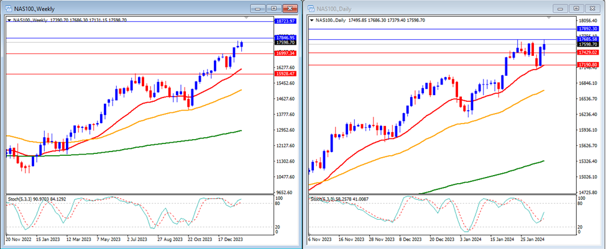Screen dimensions: 606x249
Task: Maximize the NAS100 Weekly chart window
Action: pos(274,8)
